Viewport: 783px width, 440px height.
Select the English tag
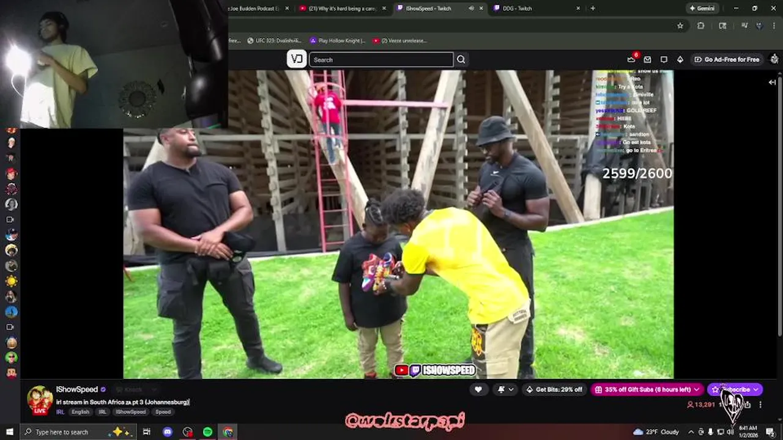[80, 412]
